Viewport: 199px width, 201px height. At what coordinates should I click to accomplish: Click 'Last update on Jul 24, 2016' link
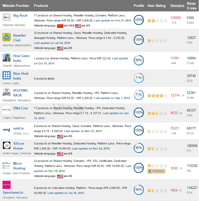click(x=52, y=43)
